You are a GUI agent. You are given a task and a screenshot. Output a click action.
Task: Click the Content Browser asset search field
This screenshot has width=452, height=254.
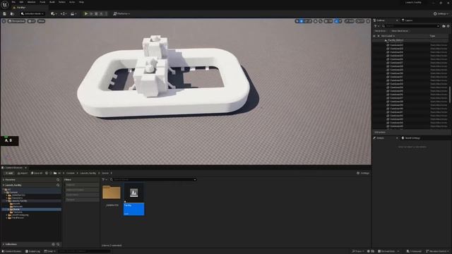[x=153, y=180]
